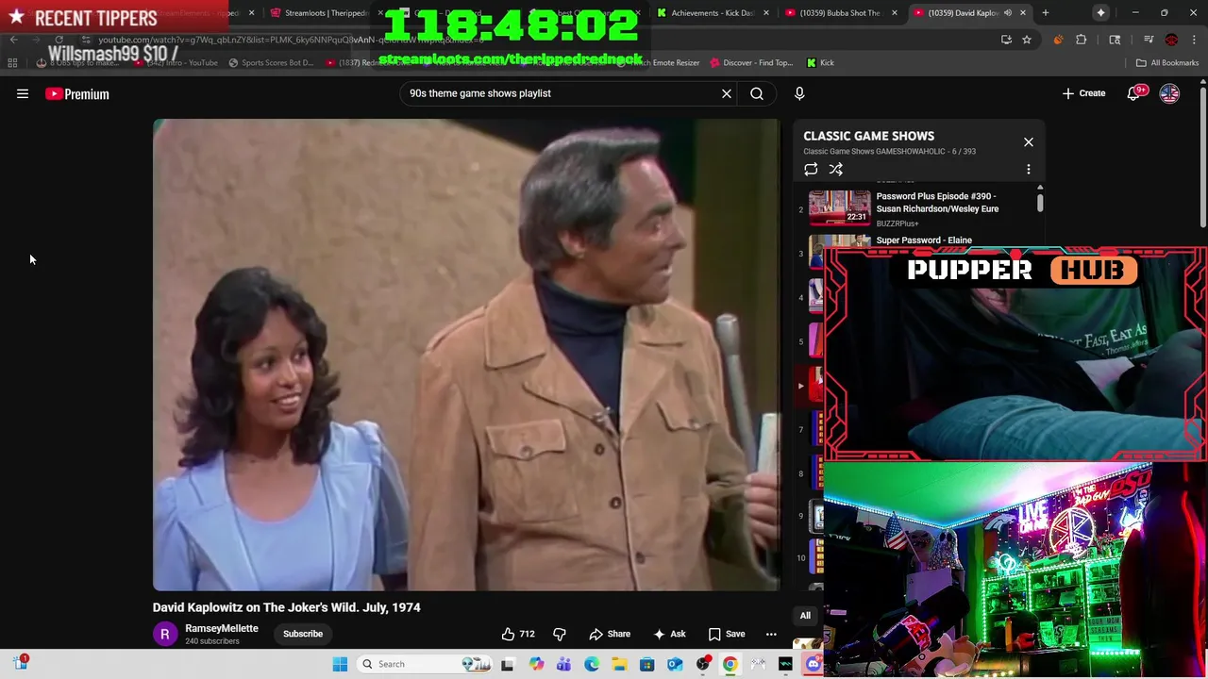Open Task View on the taskbar
Screen dimensions: 1208x679
(507, 664)
